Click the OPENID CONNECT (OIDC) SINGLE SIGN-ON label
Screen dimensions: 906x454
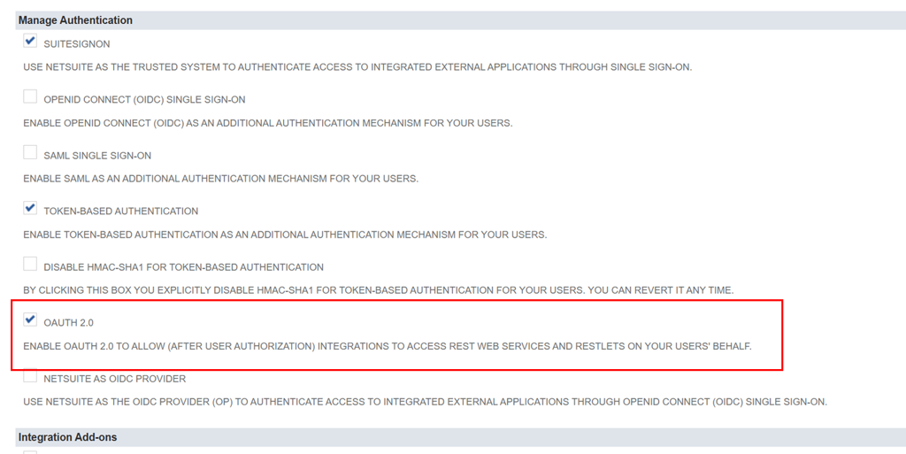pyautogui.click(x=144, y=100)
